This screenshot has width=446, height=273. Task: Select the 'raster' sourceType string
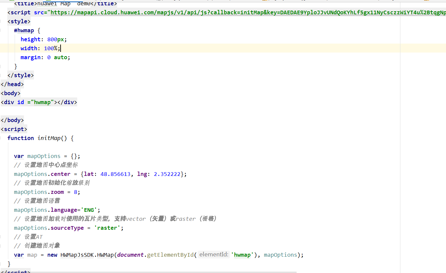107,228
